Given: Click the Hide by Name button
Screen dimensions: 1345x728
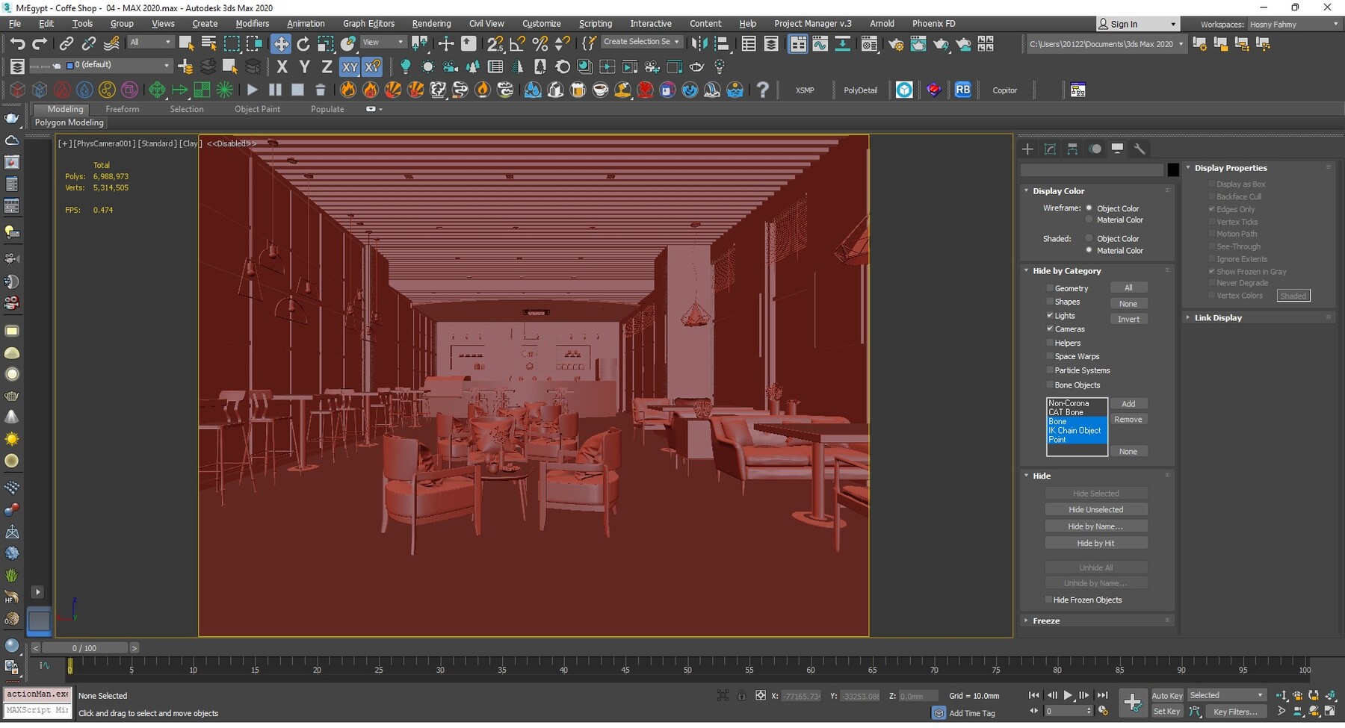Looking at the screenshot, I should (1096, 526).
